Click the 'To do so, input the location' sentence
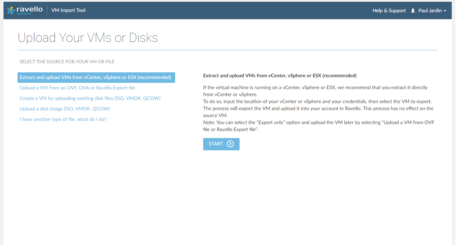 317,101
